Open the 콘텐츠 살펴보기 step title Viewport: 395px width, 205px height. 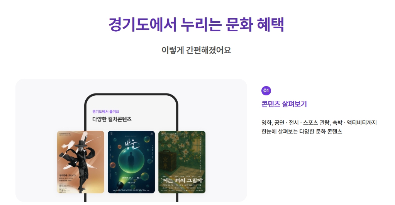(x=284, y=104)
